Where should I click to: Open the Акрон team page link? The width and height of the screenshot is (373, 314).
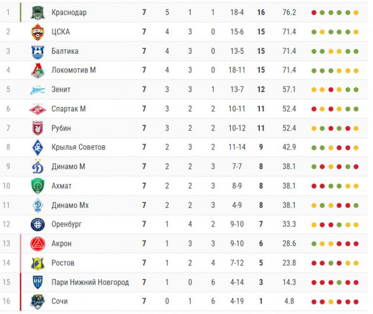tap(61, 243)
